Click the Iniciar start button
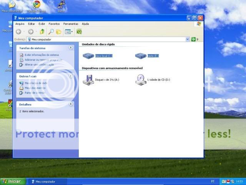This screenshot has width=246, height=185. pos(13,182)
